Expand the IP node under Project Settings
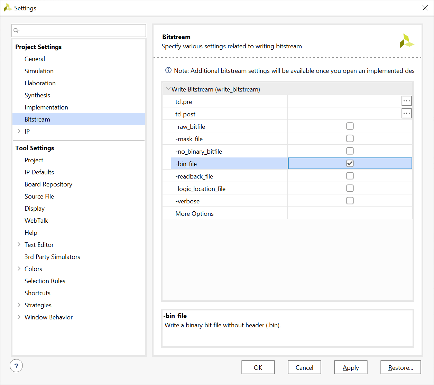This screenshot has height=385, width=434. tap(19, 131)
